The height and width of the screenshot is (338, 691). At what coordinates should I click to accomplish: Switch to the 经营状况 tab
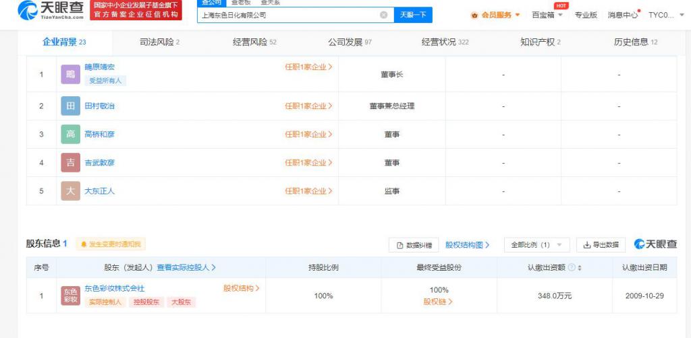tap(445, 42)
